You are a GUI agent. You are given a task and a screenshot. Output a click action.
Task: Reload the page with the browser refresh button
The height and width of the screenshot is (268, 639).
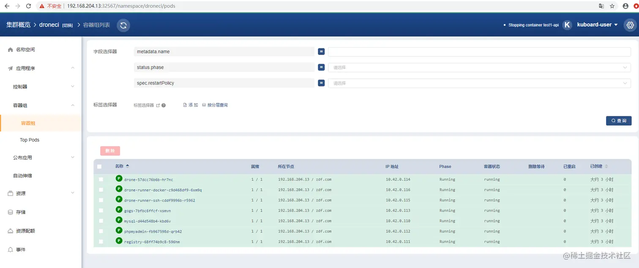(28, 6)
